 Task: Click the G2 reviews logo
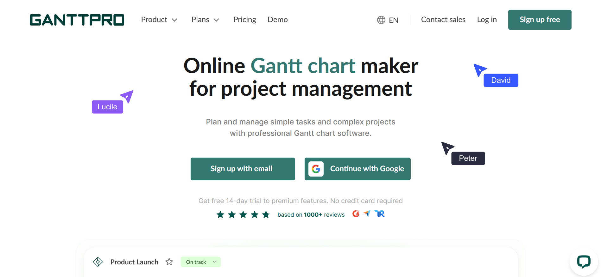pyautogui.click(x=356, y=214)
